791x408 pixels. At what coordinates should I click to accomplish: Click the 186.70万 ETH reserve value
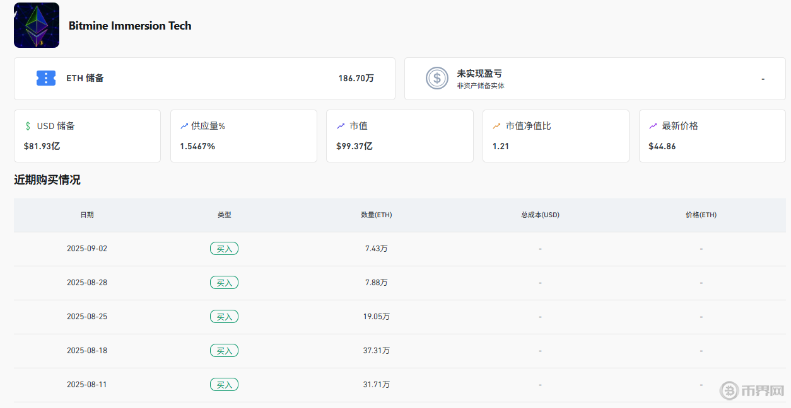pos(356,79)
